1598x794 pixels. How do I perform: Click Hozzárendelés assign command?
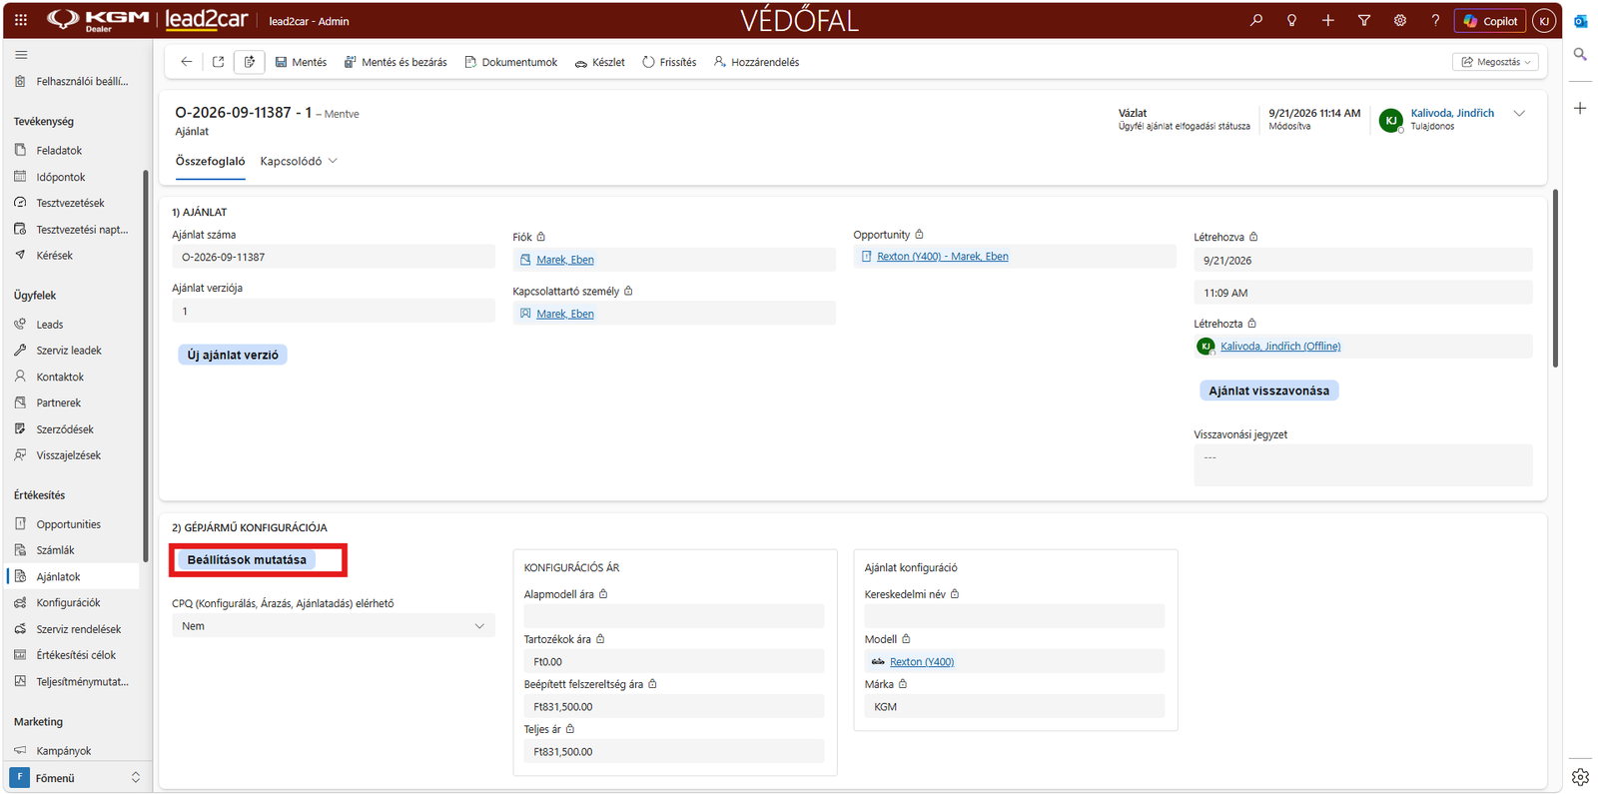(756, 62)
